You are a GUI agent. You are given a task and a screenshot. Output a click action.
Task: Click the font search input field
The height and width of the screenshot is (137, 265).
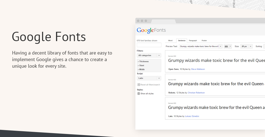click(149, 45)
